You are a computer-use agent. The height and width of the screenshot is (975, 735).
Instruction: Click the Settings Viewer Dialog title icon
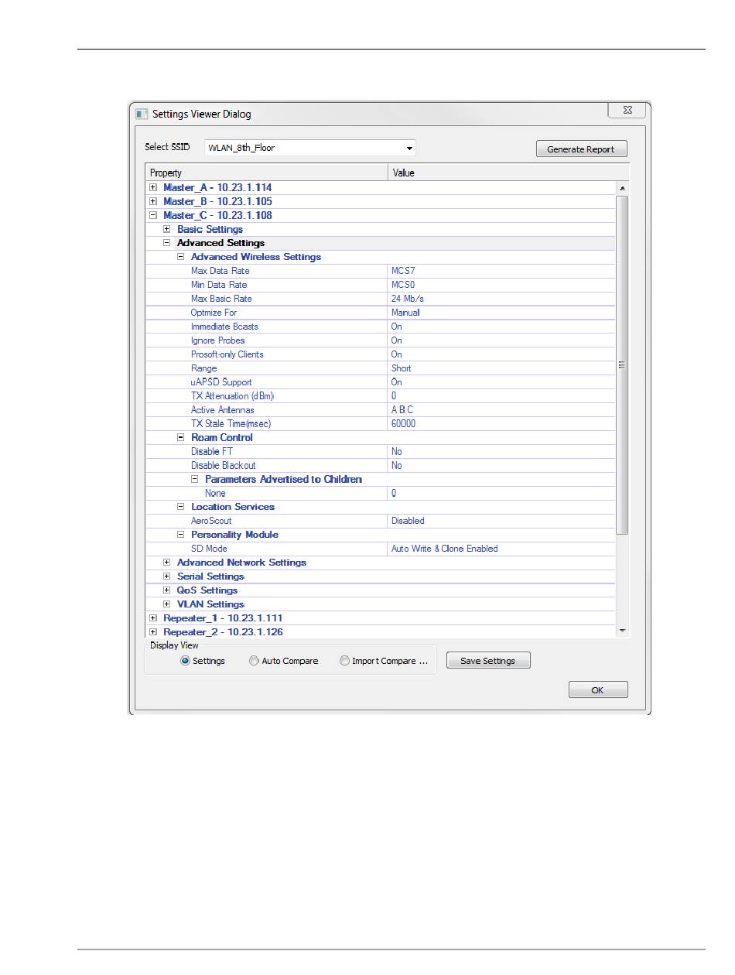click(142, 114)
